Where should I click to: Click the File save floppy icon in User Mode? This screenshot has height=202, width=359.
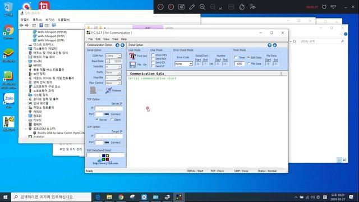click(132, 65)
